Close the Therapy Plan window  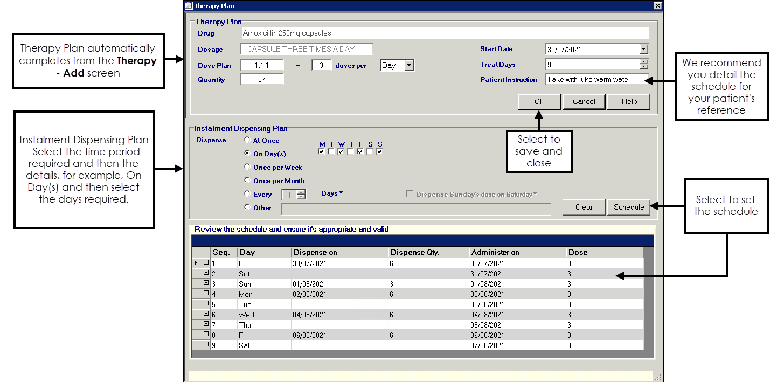click(x=657, y=6)
